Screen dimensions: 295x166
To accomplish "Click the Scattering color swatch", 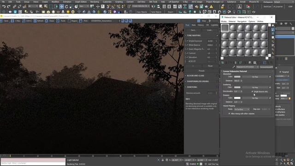I will 237,87.
